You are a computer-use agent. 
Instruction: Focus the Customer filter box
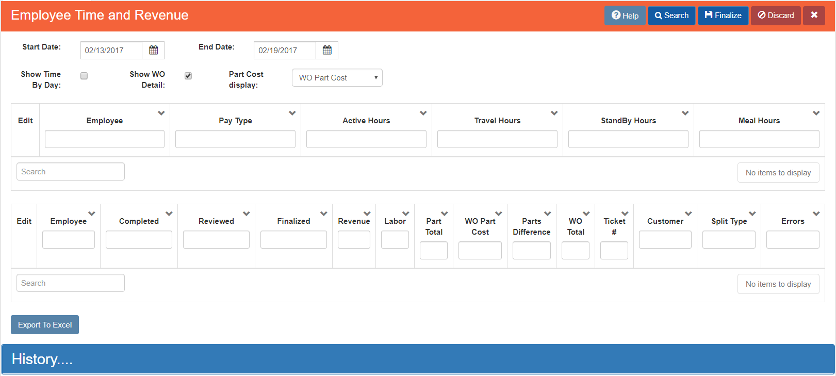point(665,239)
